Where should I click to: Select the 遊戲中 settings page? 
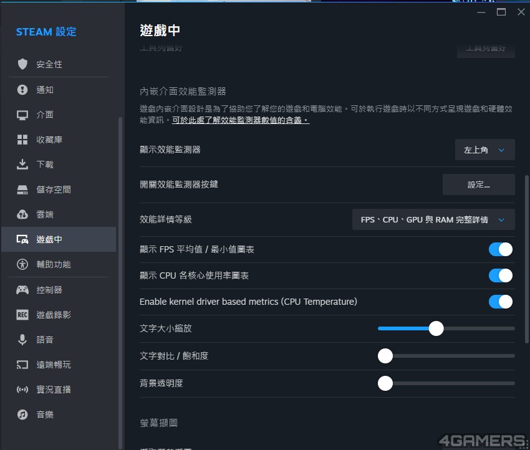coord(59,239)
